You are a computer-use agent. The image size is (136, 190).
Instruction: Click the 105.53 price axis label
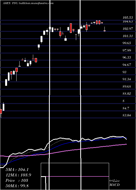[128, 18]
